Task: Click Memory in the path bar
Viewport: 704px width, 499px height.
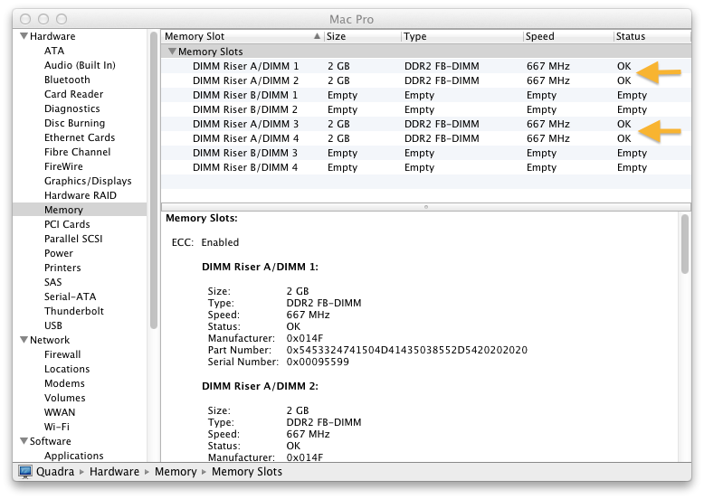Action: (x=176, y=472)
